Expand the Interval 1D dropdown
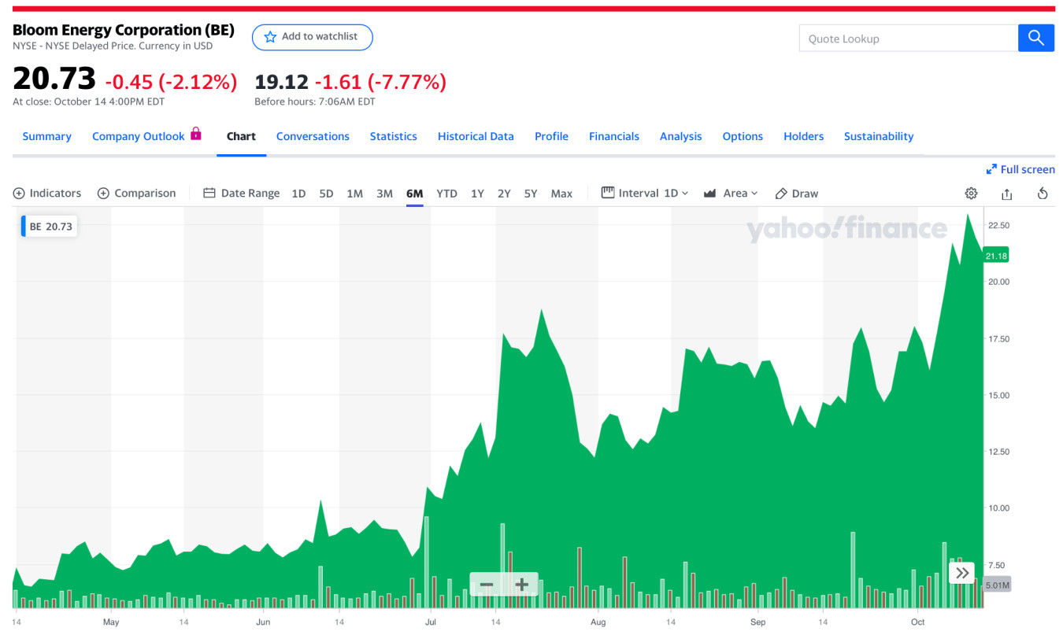The height and width of the screenshot is (635, 1063). pos(645,193)
